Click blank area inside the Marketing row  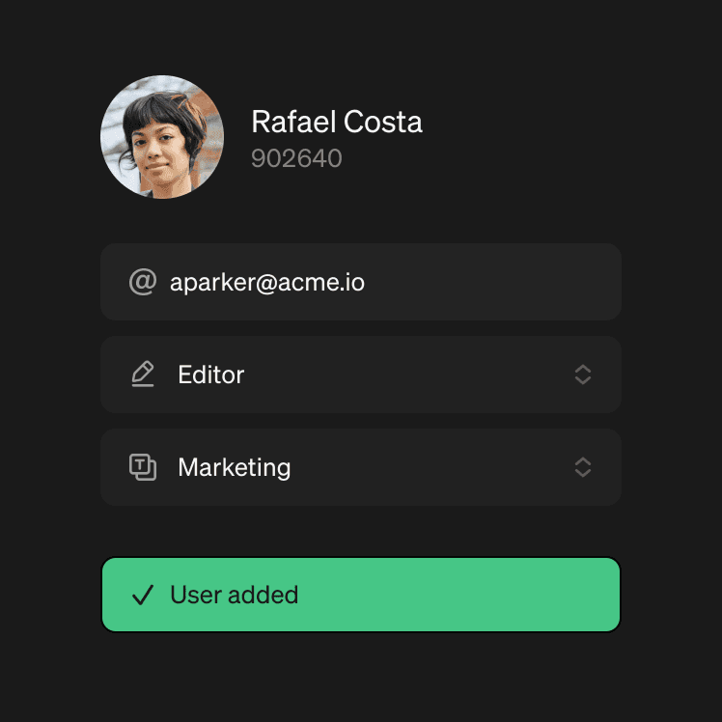point(425,467)
